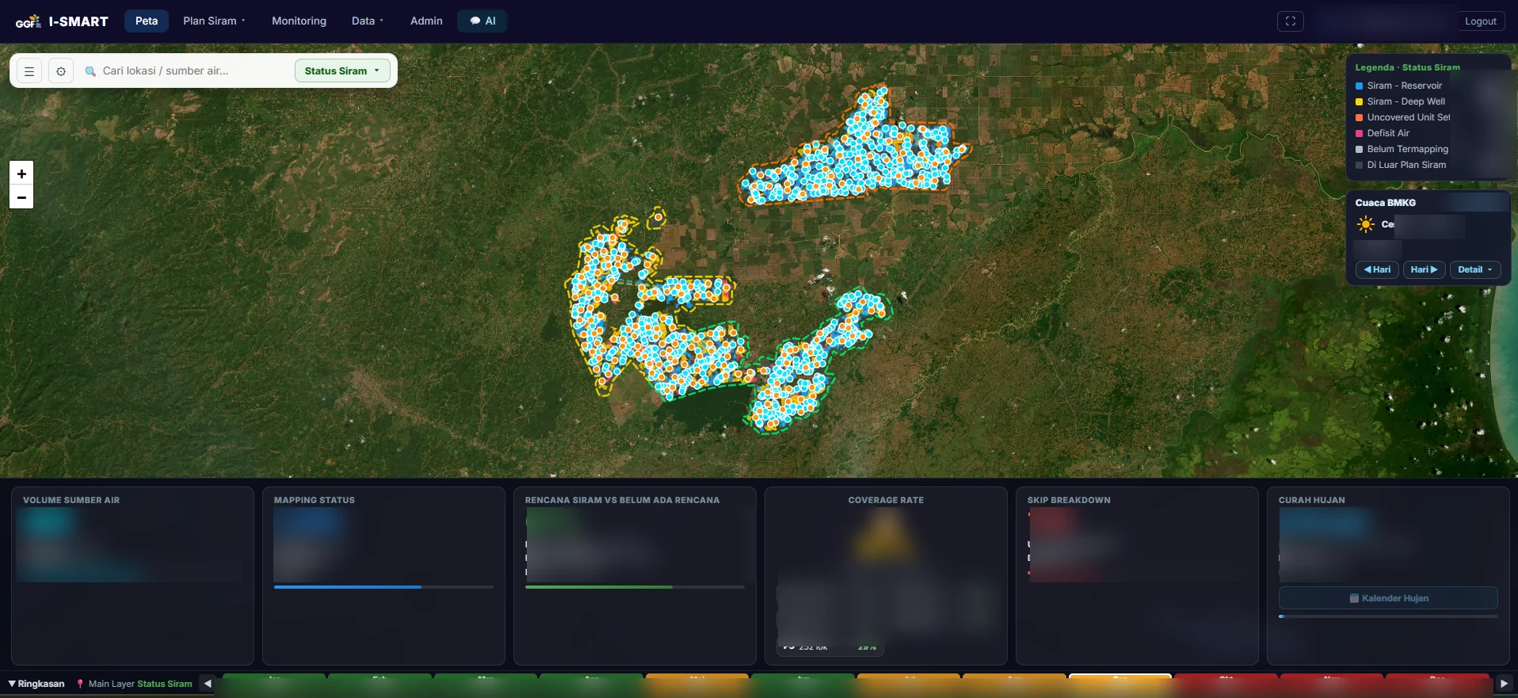Click the Defisit Air pink legend swatch
The image size is (1518, 698).
[1360, 133]
